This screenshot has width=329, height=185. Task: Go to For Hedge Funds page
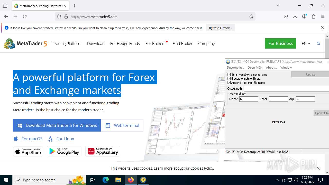[x=125, y=43]
